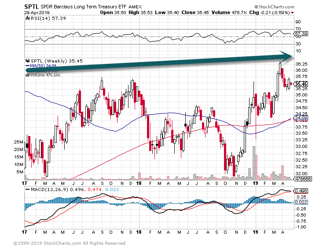Click the -1.00 label on MACD axis
323x250 pixels.
tap(300, 227)
